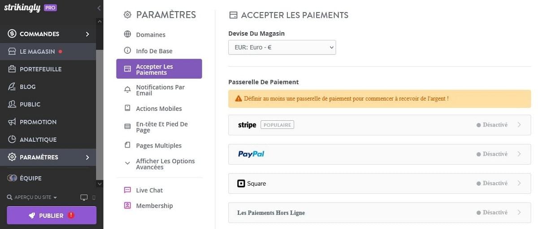This screenshot has height=229, width=538.
Task: Expand Afficher Les Options Avancées
Action: coord(165,164)
